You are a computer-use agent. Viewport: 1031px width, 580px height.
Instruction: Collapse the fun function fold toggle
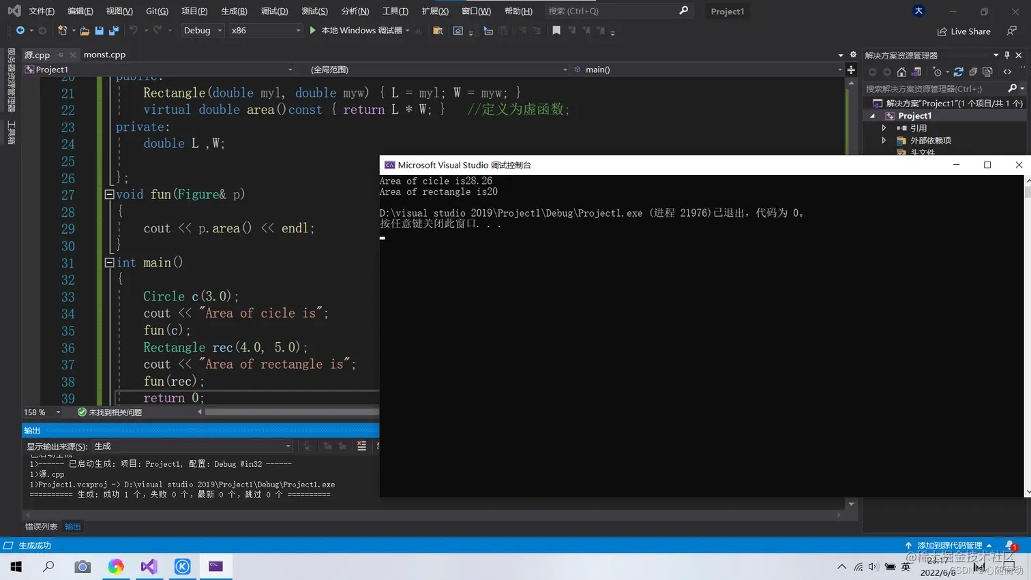[109, 194]
